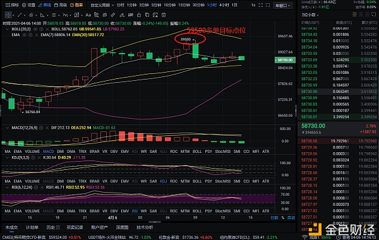The height and width of the screenshot is (240, 379).
Task: Click the bottom panel collapse handle
Action: 155,222
